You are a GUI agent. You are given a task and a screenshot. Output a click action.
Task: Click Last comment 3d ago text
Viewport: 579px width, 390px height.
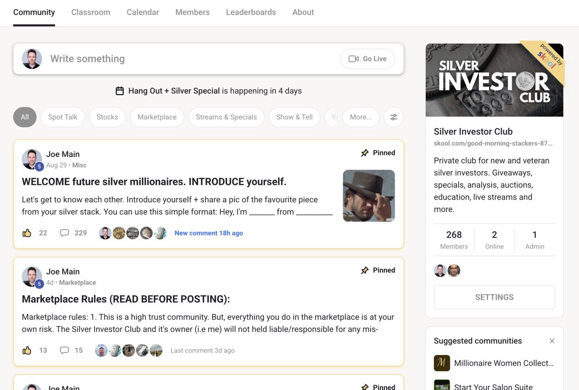pos(203,350)
